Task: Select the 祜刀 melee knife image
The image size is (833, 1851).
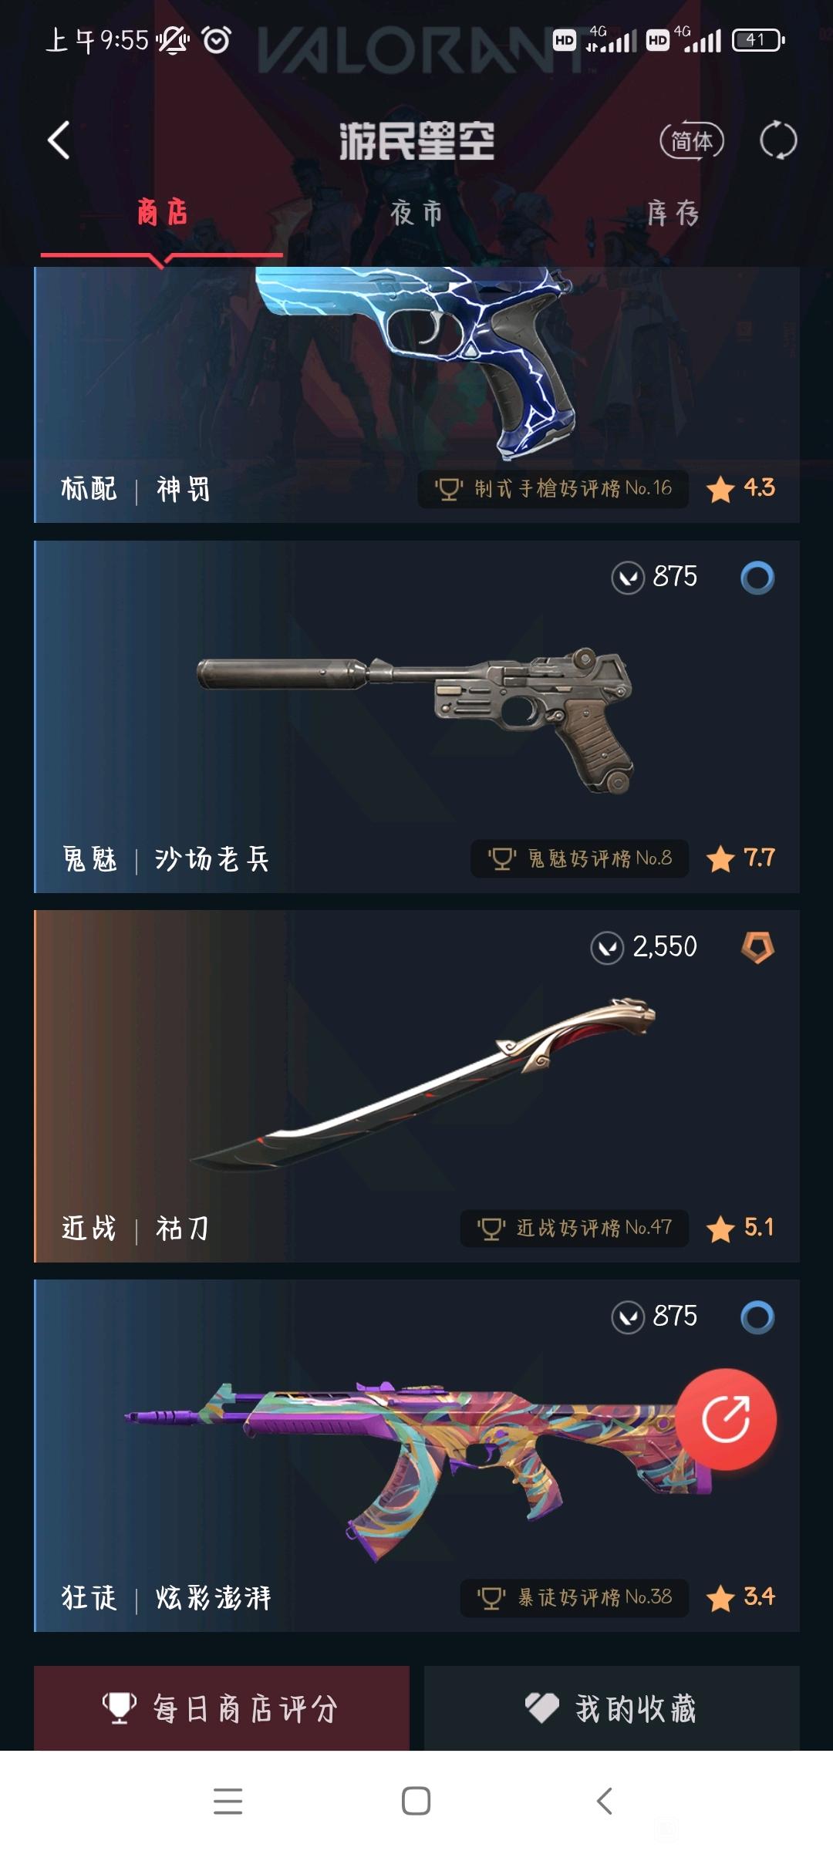Action: (423, 1084)
